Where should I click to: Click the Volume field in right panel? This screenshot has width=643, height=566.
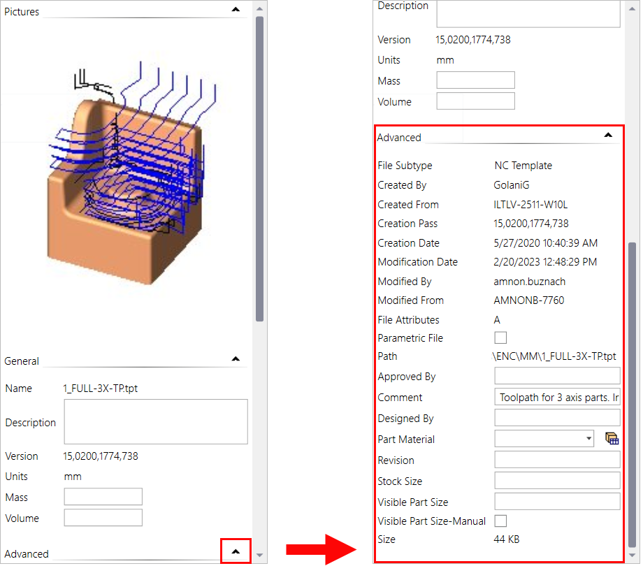tap(475, 101)
